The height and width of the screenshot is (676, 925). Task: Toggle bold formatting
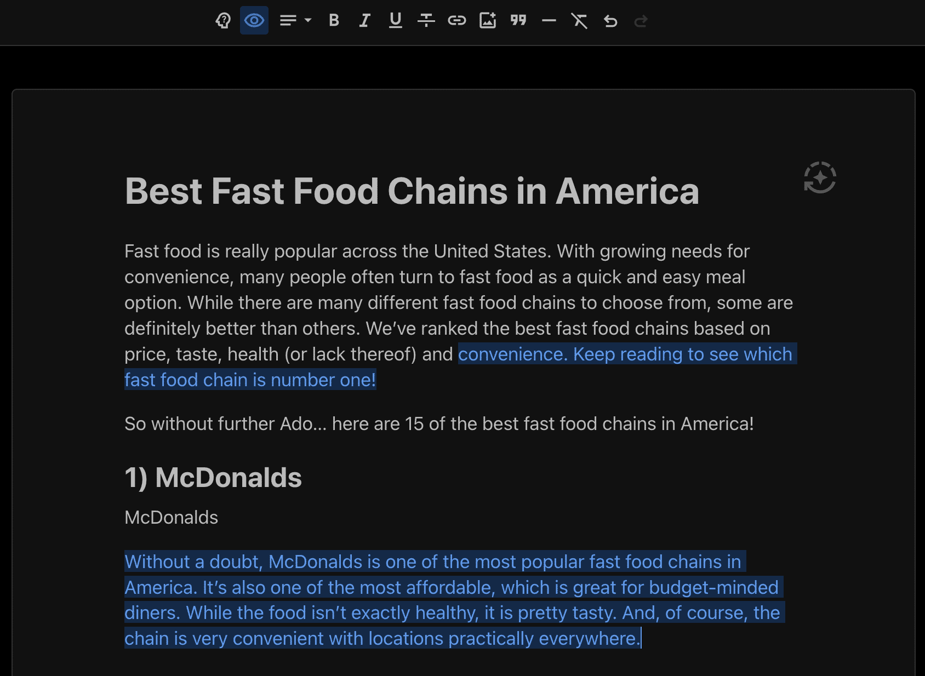pos(334,21)
